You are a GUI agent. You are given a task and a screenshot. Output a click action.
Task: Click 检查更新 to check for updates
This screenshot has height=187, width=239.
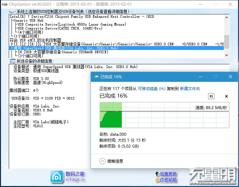pos(168,174)
